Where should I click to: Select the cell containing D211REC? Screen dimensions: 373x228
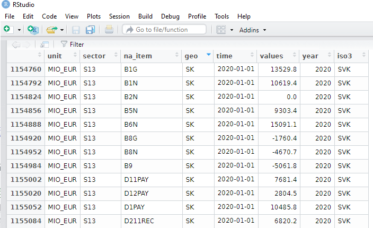pos(136,221)
